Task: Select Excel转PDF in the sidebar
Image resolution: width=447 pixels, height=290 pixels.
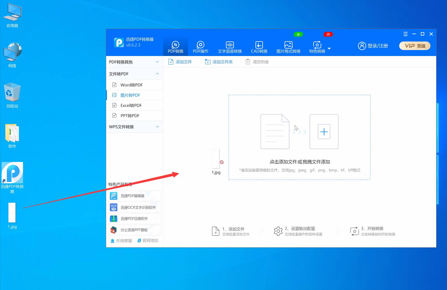Action: tap(135, 105)
